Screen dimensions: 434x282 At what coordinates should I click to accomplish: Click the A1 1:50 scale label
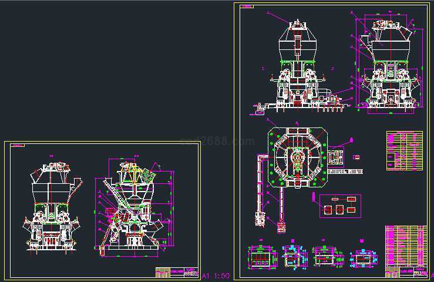click(x=216, y=276)
